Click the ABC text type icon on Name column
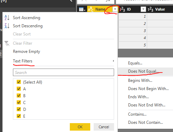173x132 pixels. 91,10
